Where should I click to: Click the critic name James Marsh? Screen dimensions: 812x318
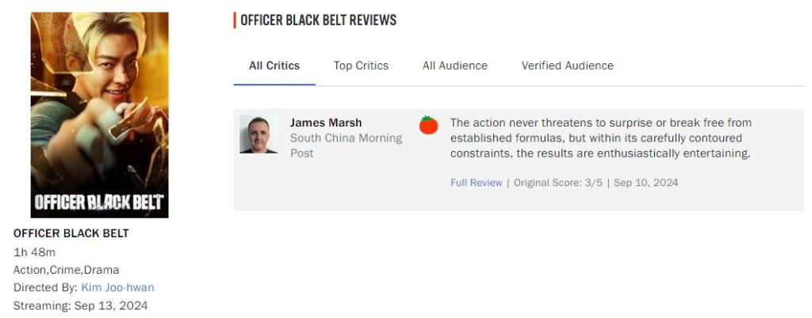coord(326,123)
